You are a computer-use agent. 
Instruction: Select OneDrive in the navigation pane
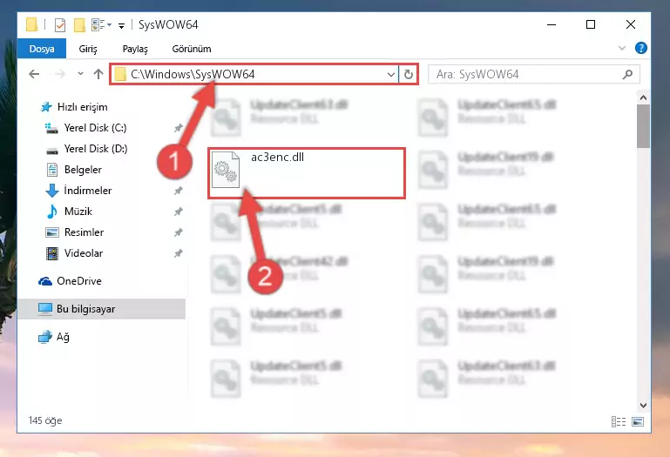coord(79,281)
